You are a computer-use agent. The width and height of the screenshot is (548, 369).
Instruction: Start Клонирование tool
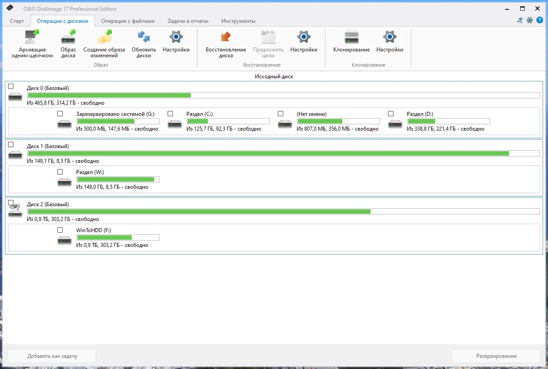point(352,42)
